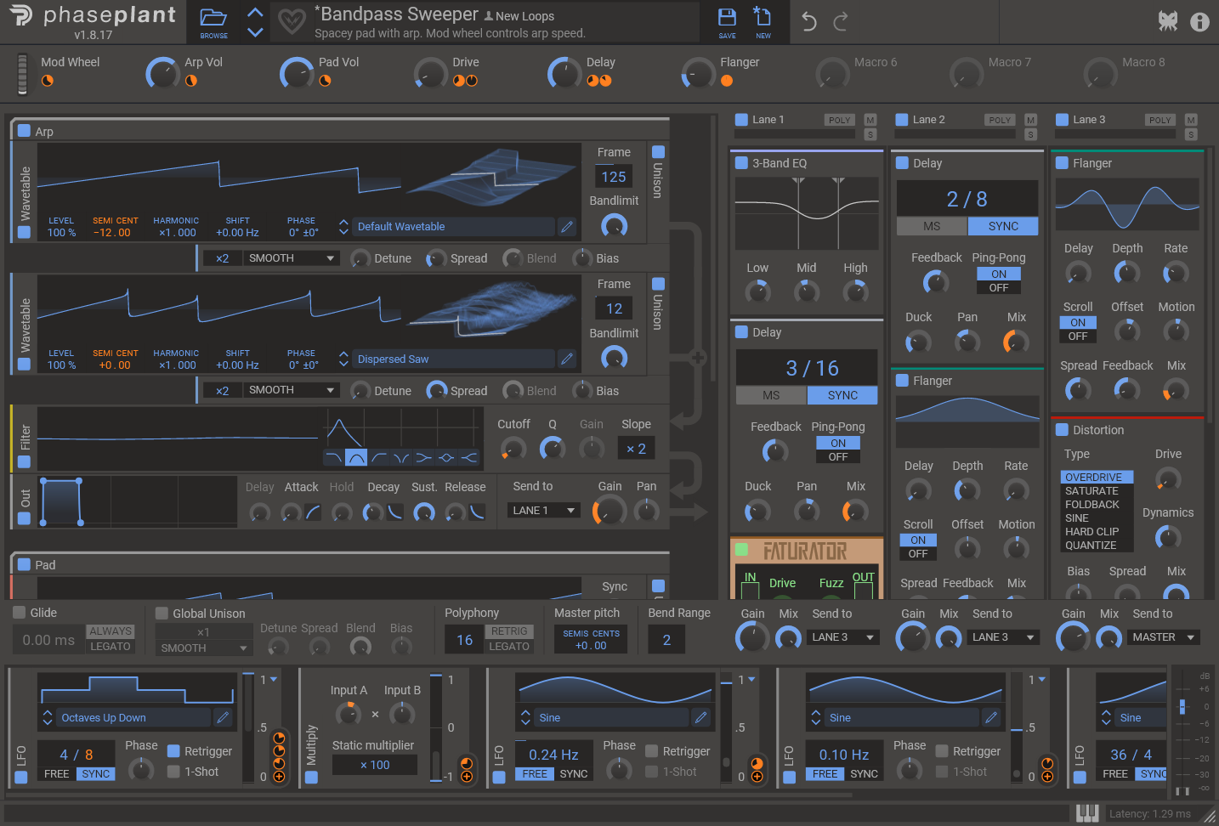1219x826 pixels.
Task: Enable Glide checkbox
Action: tap(19, 613)
